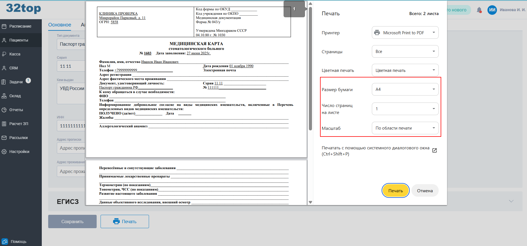
Task: Expand the Страницы dropdown set to Все
Action: pos(405,52)
